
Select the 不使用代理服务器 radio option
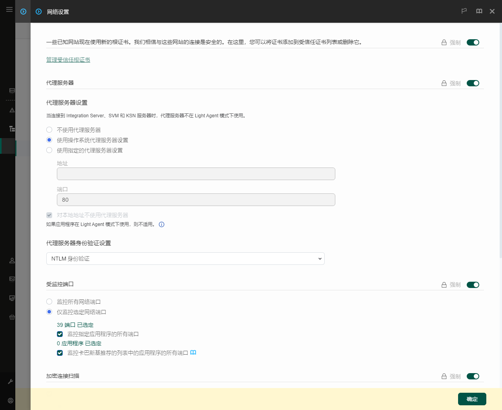[49, 130]
